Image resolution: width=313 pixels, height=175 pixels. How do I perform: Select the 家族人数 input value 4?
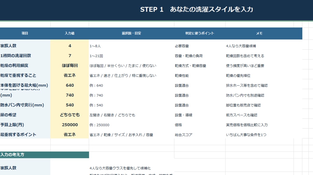coord(70,46)
